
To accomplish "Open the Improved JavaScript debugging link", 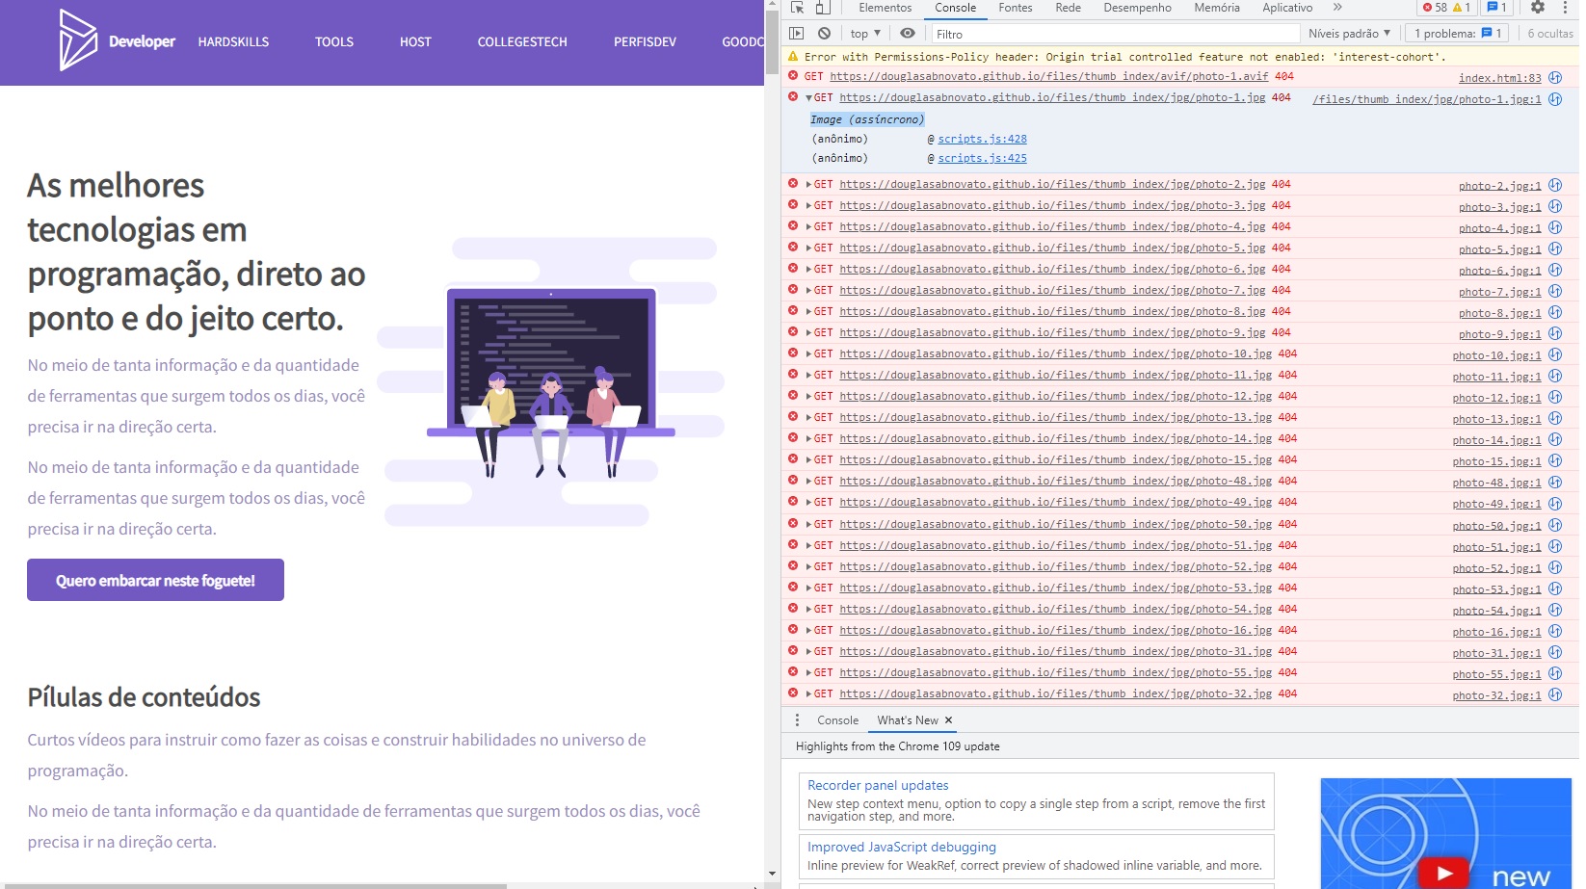I will 902,848.
